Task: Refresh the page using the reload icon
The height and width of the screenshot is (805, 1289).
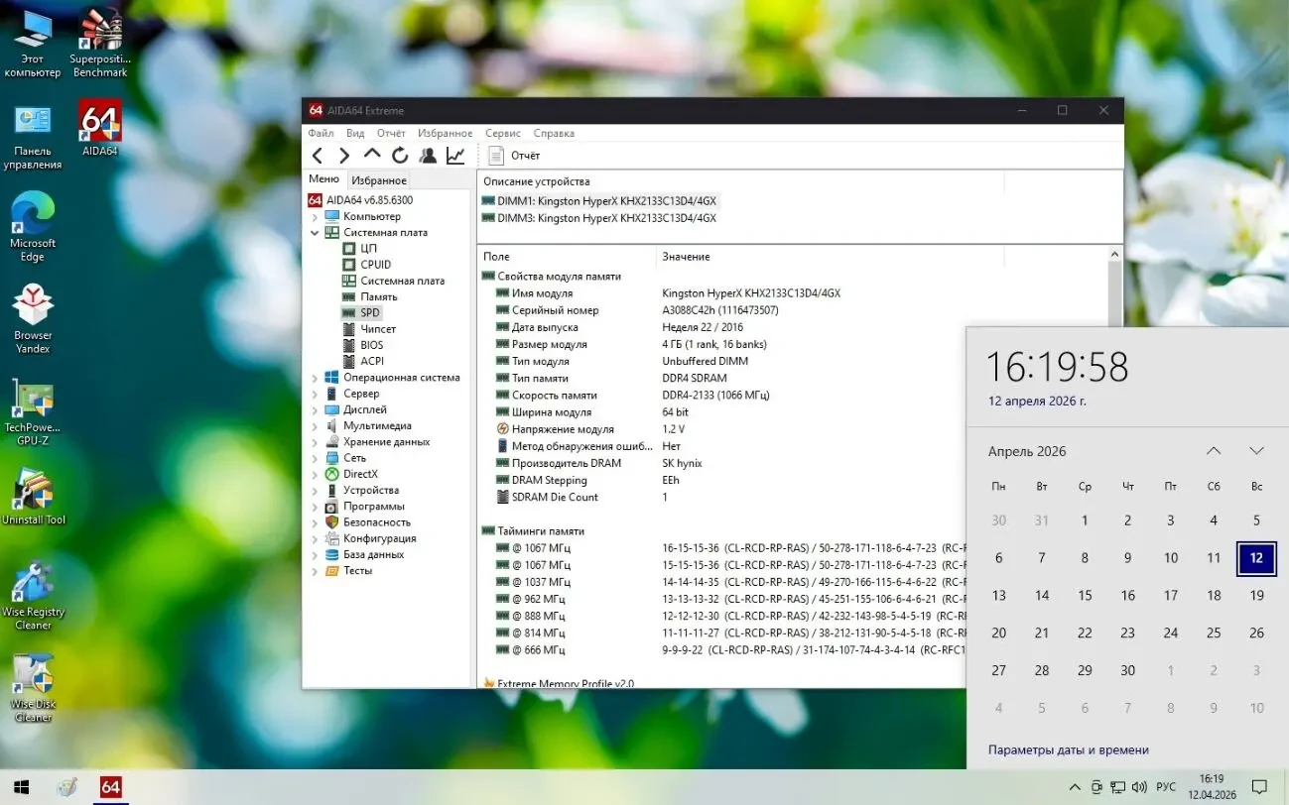Action: tap(400, 155)
